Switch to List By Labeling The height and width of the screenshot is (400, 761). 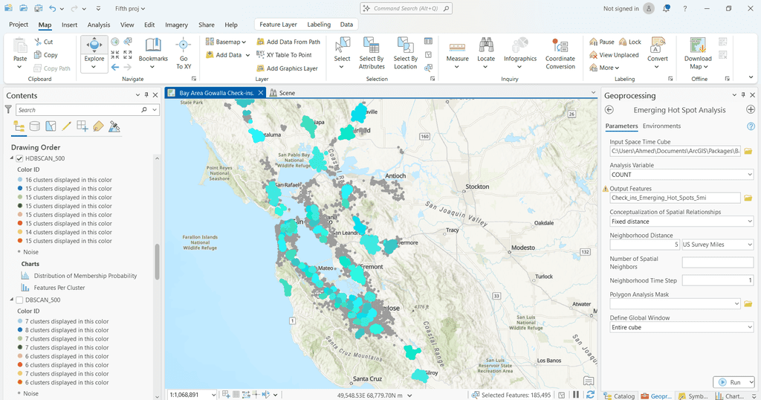98,126
